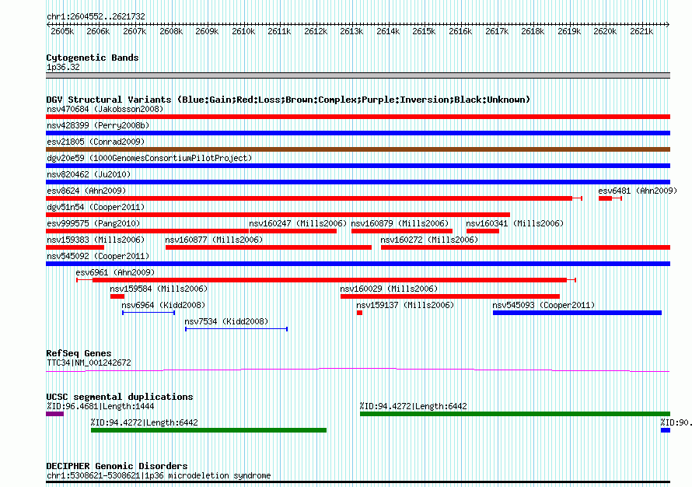Screen dimensions: 692x487
Task: Click the 2605k ruler tick label
Action: click(x=62, y=31)
